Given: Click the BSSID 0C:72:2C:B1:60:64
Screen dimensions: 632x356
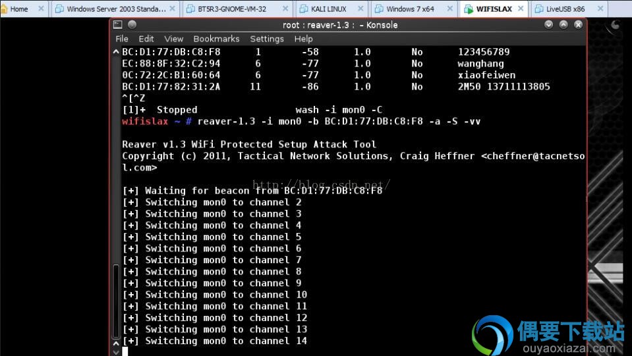Looking at the screenshot, I should tap(171, 75).
